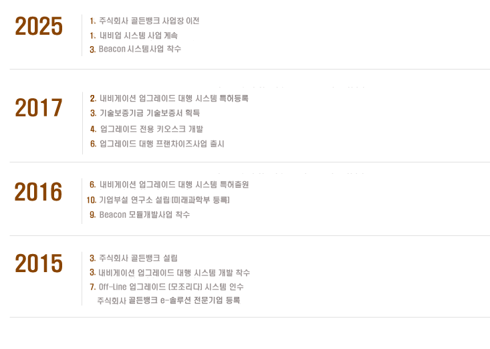Select '내비업 시스템 사업 계속' entry

click(x=138, y=35)
